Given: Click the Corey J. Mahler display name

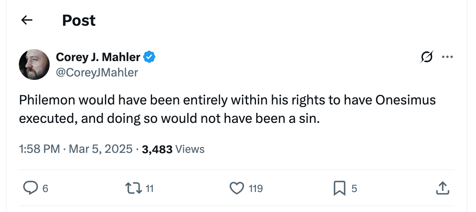Looking at the screenshot, I should point(98,57).
